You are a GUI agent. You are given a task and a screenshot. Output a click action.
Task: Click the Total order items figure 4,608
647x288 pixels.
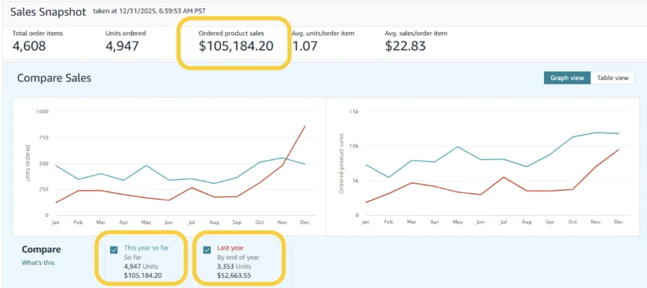(x=29, y=46)
